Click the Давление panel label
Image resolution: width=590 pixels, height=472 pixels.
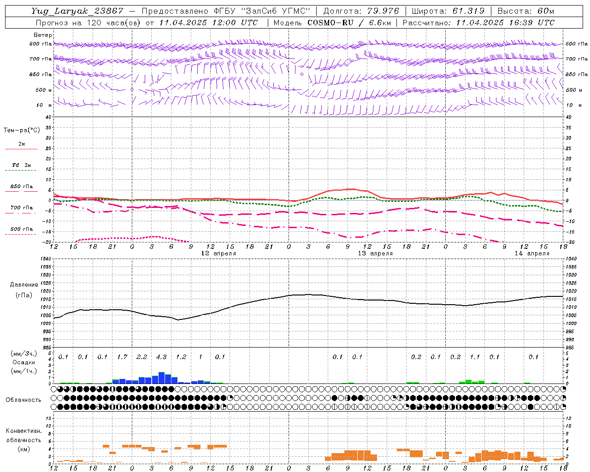coord(24,285)
